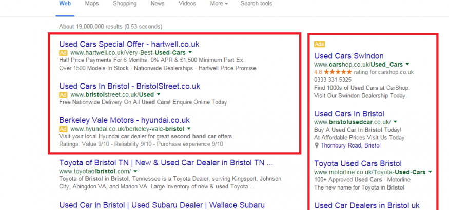Click the star rating for carshop.co.uk

(x=338, y=72)
